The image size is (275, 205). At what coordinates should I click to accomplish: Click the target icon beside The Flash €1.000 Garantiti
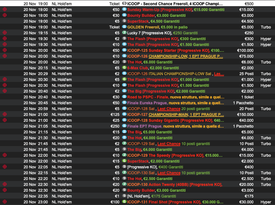[x=5, y=79]
